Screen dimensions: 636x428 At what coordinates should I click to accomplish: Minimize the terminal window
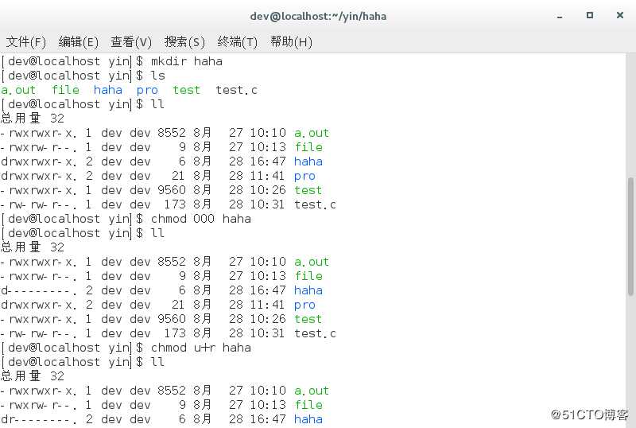tap(560, 16)
